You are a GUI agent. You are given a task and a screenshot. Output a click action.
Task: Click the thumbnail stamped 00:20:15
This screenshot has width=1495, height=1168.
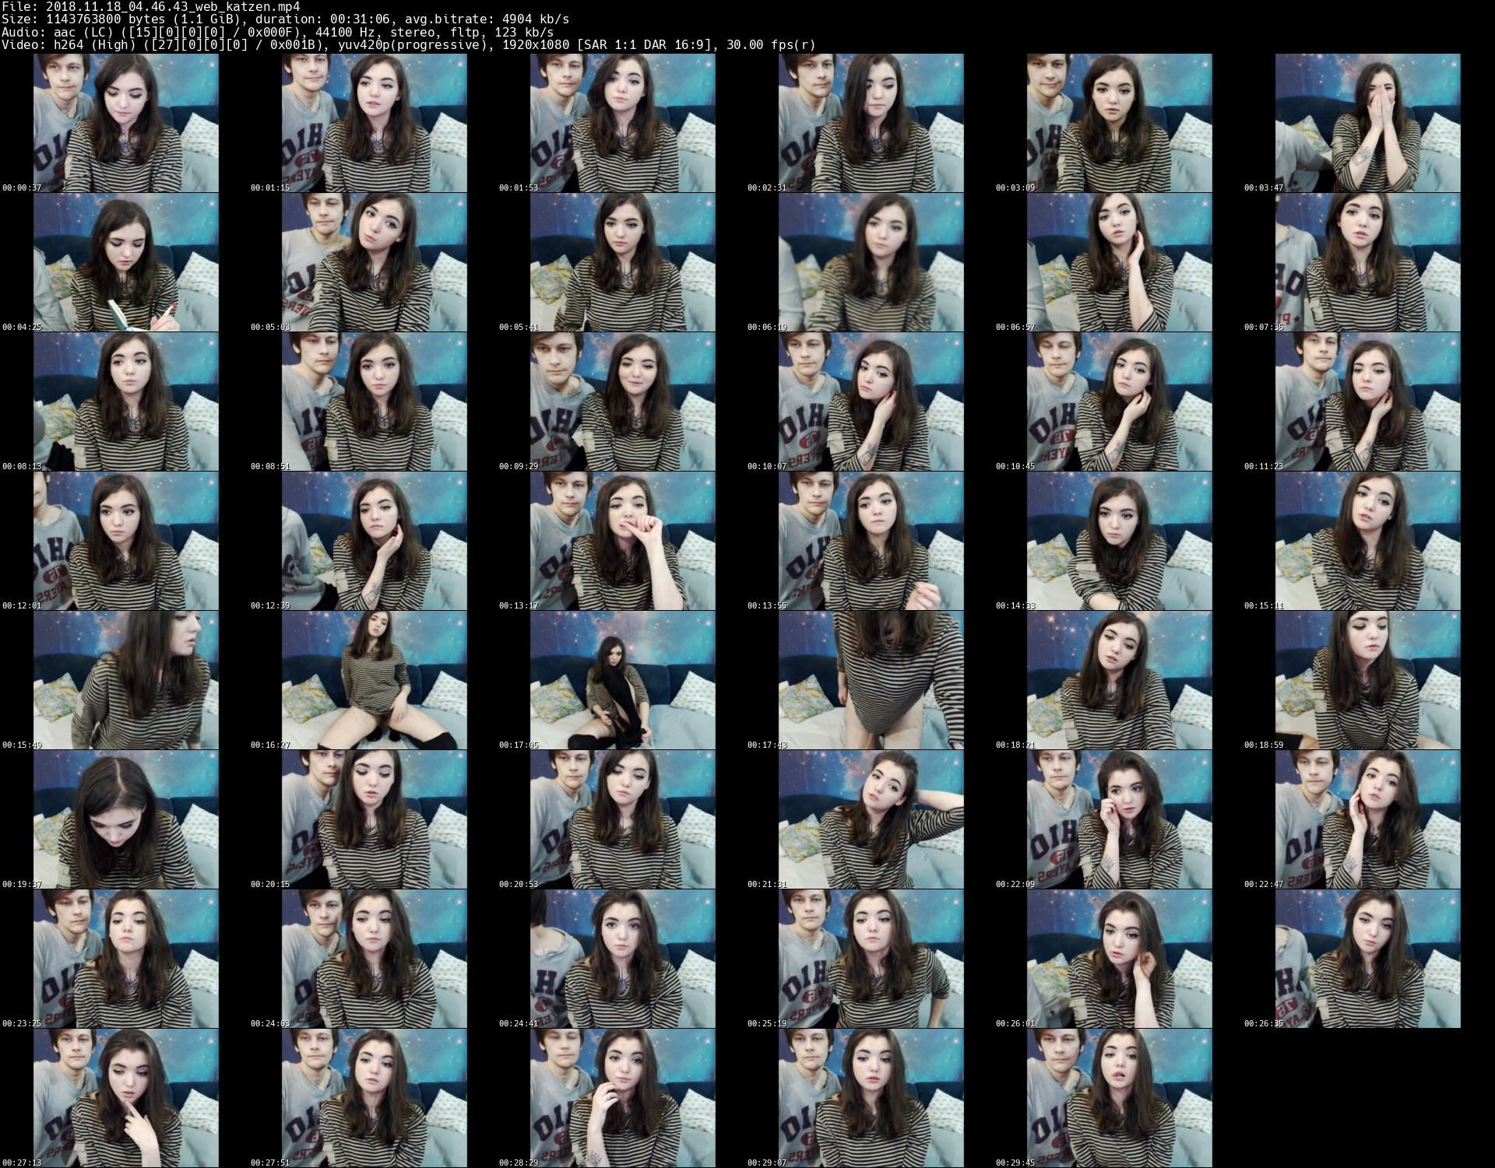375,819
